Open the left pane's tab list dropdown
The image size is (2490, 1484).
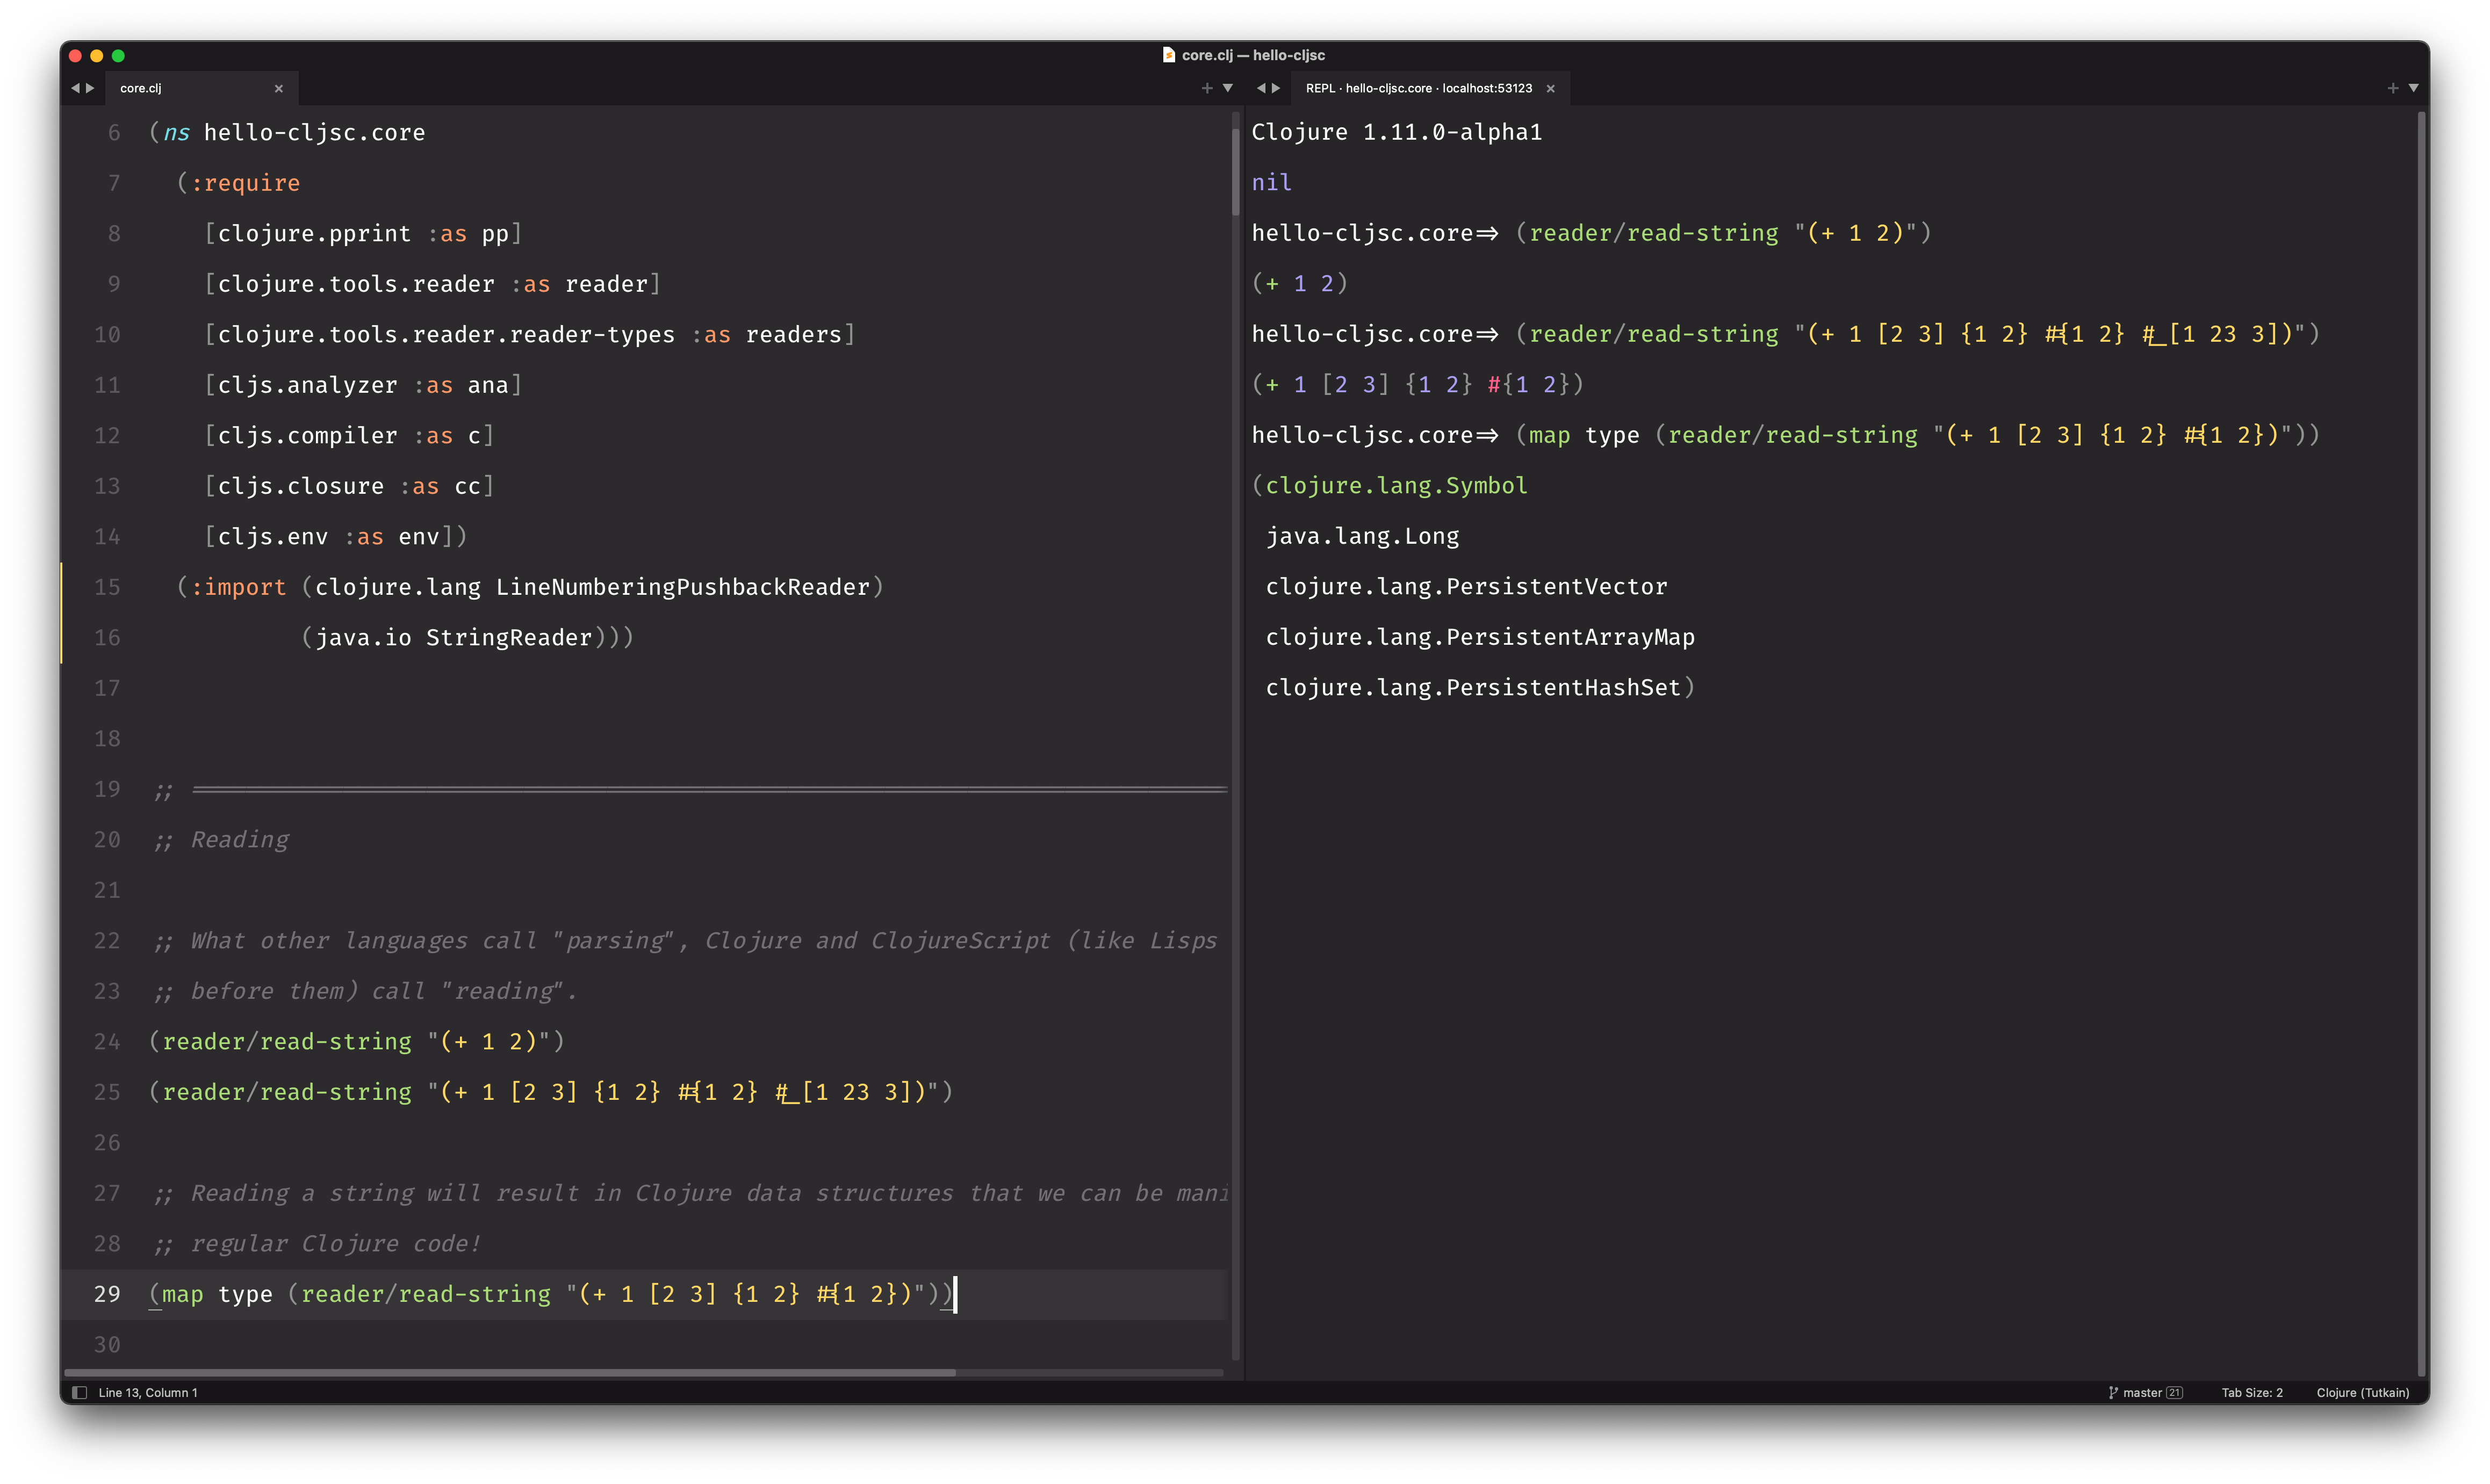[1228, 88]
